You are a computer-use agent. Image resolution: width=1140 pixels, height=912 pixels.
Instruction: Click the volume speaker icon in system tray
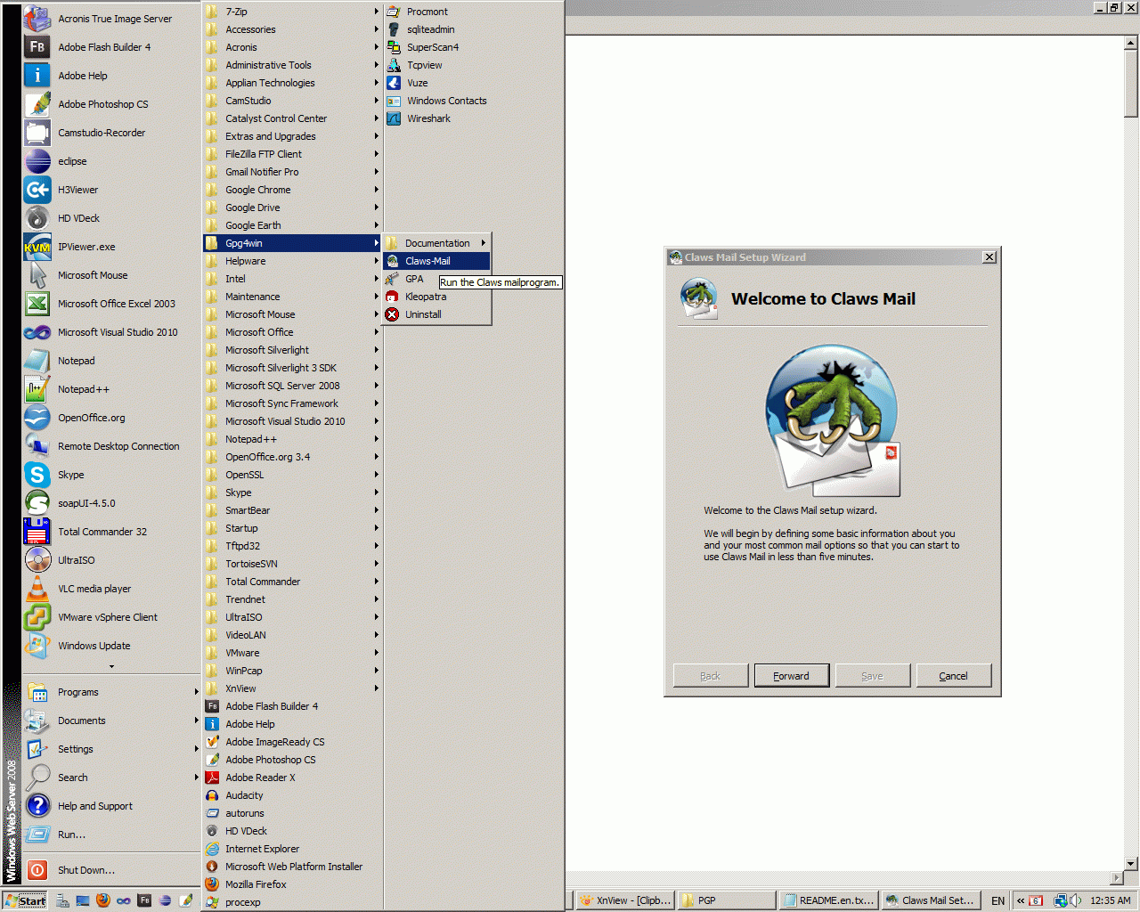[x=1076, y=900]
